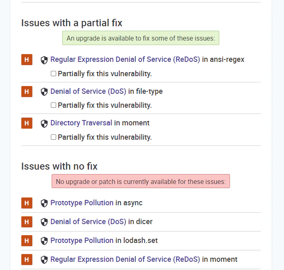The height and width of the screenshot is (270, 284).
Task: Check partial fix box for ansi-regex
Action: coord(53,73)
